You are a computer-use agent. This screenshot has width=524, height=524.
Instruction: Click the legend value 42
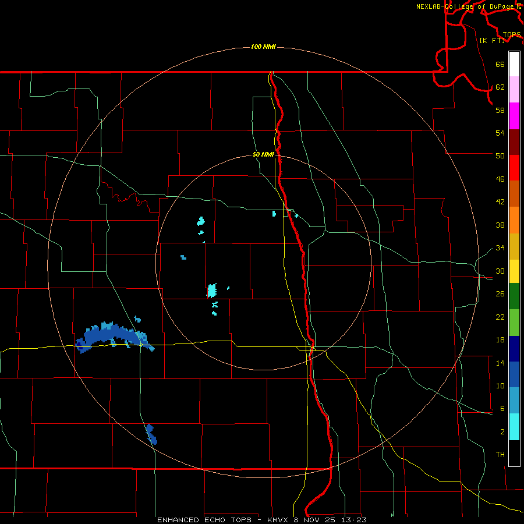pos(500,202)
